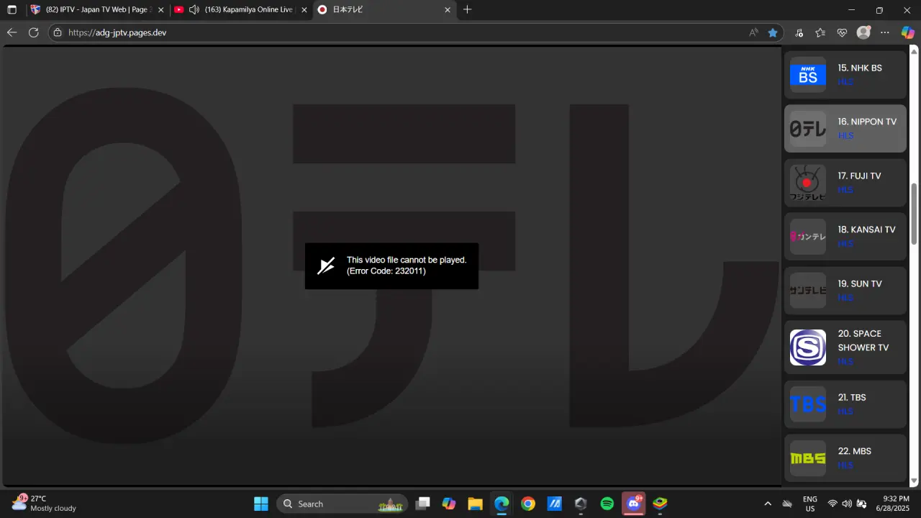Click the MBS channel logo

click(x=808, y=458)
